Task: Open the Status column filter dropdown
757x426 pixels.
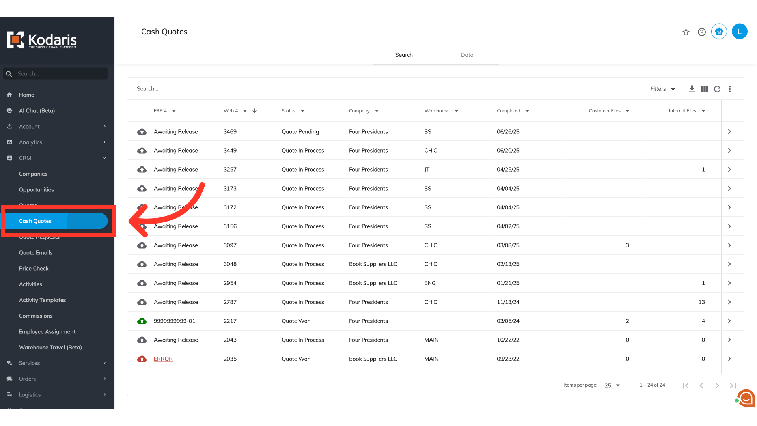Action: click(x=303, y=111)
